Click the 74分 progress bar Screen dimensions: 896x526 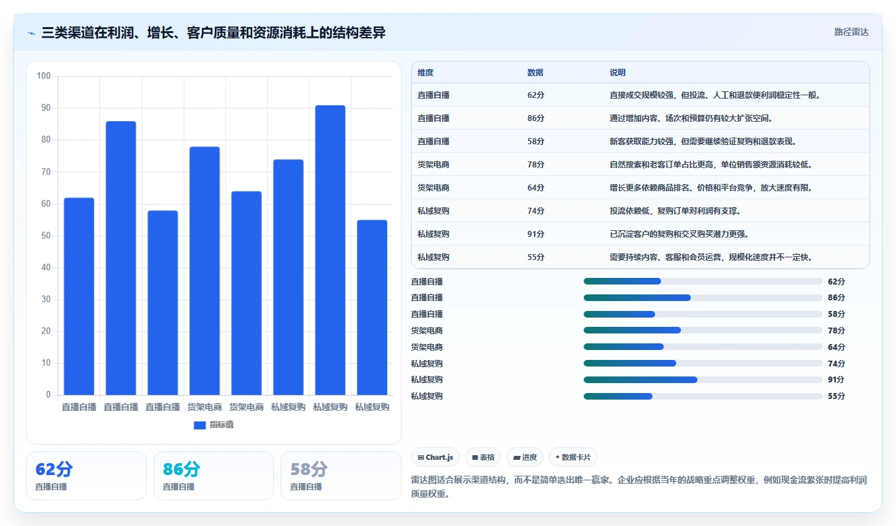click(x=703, y=363)
